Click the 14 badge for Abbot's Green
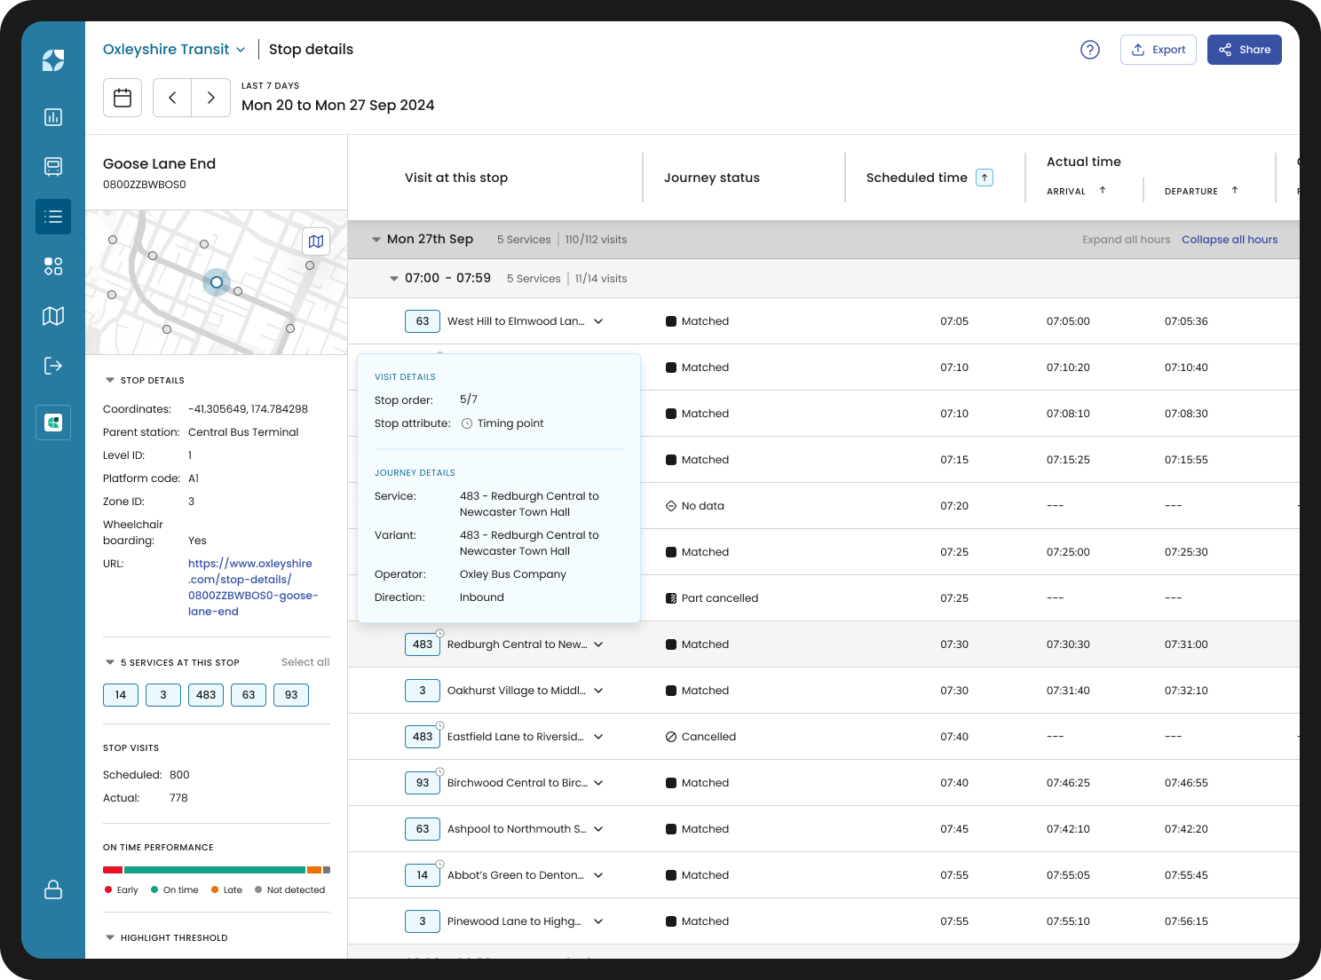 (x=423, y=875)
